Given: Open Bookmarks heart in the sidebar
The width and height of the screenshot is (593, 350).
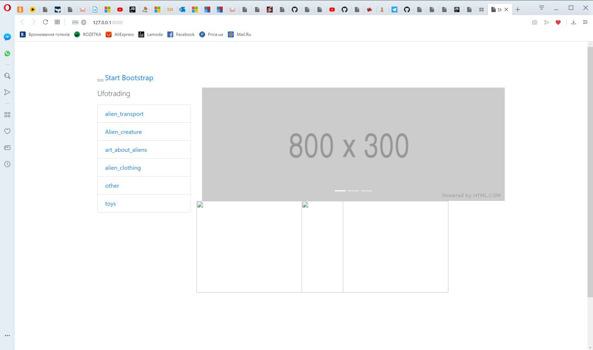Looking at the screenshot, I should click(7, 131).
